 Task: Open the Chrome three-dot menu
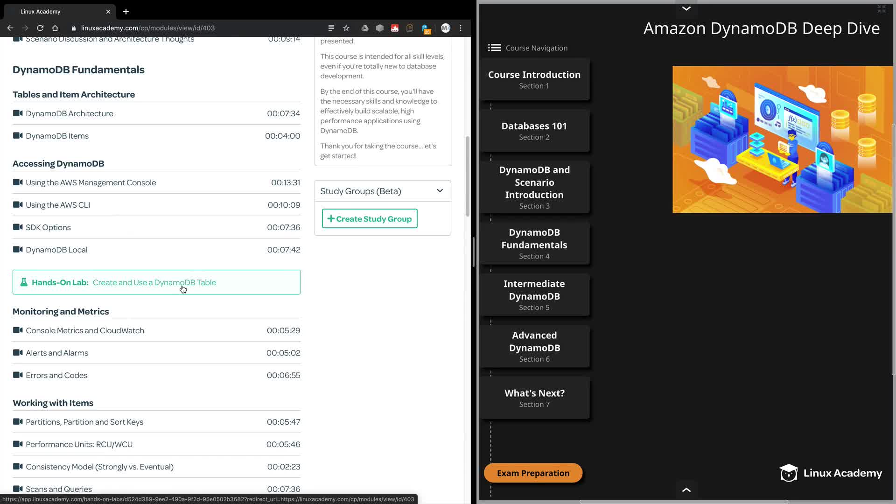(461, 28)
